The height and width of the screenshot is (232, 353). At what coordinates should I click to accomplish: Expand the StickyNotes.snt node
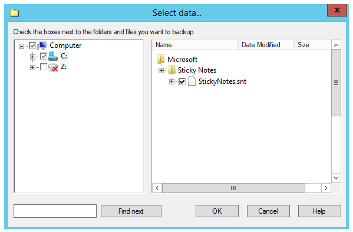(x=171, y=81)
